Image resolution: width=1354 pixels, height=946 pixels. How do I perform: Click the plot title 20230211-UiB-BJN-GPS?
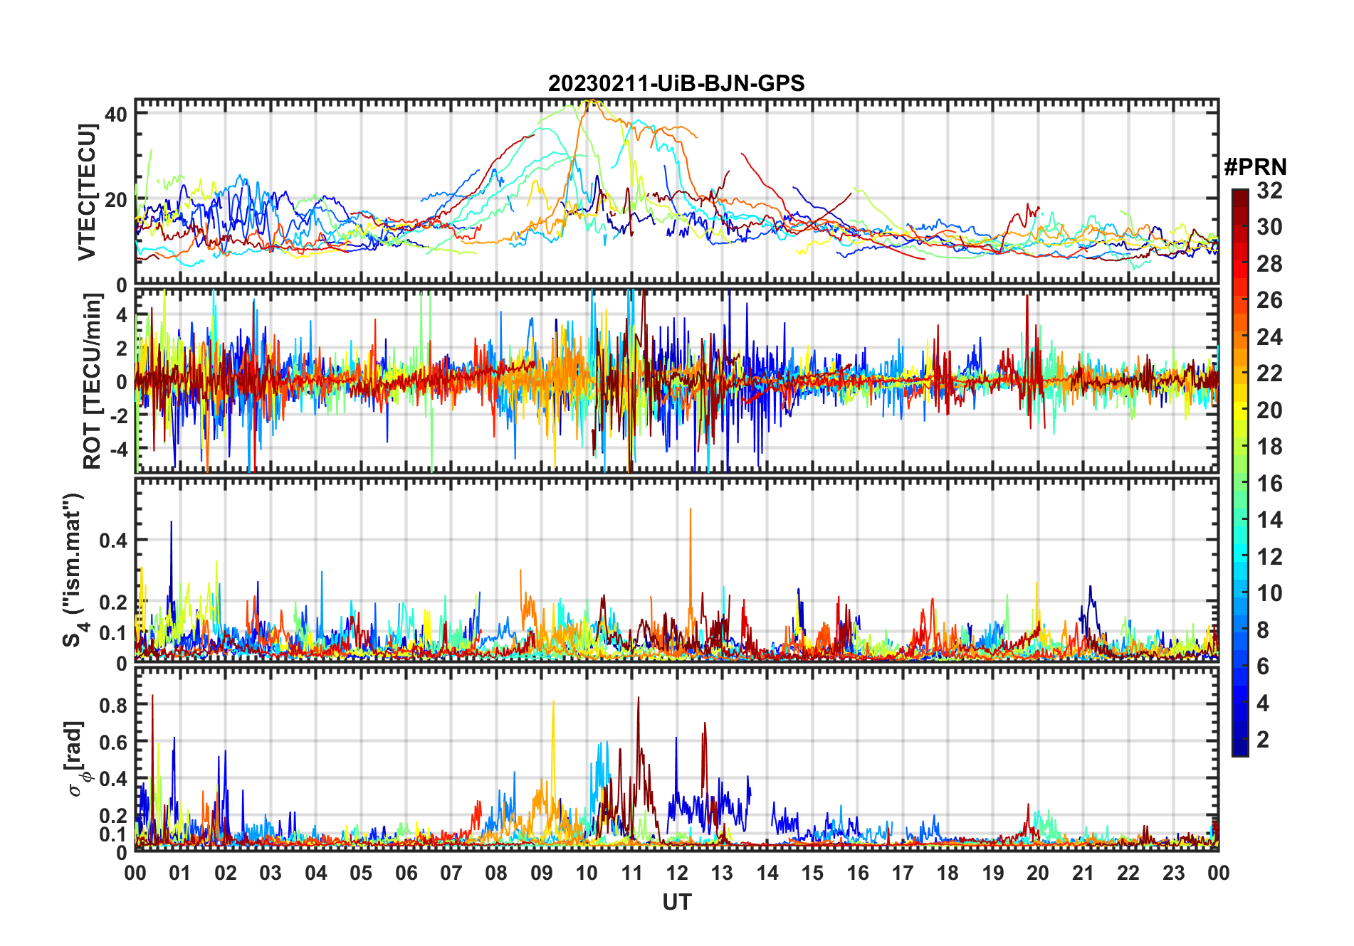coord(676,83)
